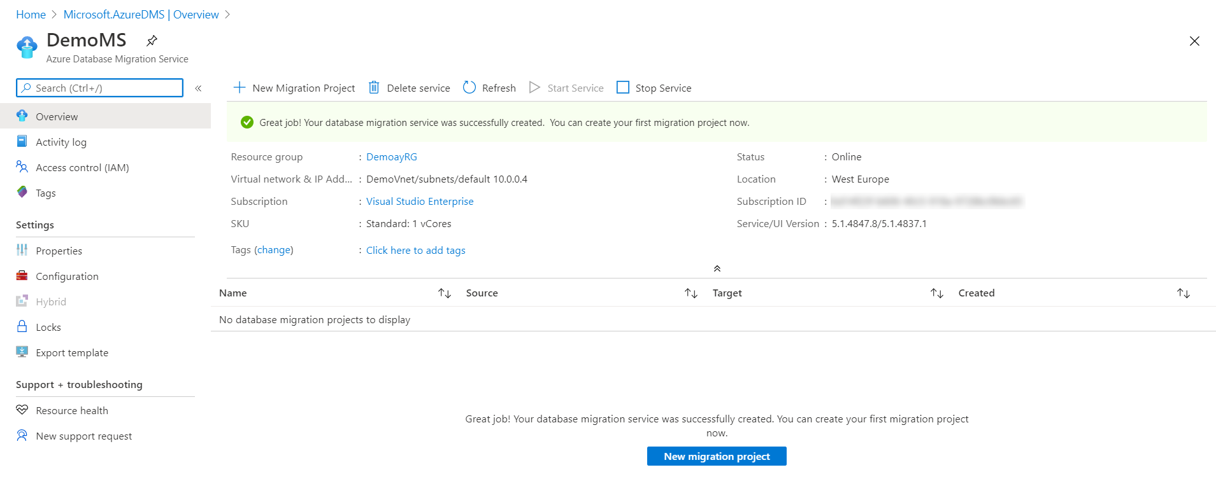
Task: Click the Stop Service square icon
Action: coord(622,88)
